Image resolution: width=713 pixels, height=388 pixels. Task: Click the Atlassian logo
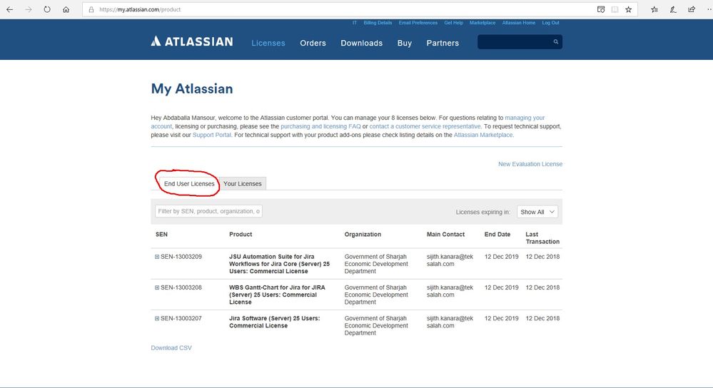tap(192, 41)
